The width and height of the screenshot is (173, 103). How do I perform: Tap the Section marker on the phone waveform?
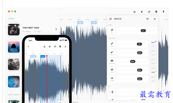pyautogui.click(x=33, y=57)
